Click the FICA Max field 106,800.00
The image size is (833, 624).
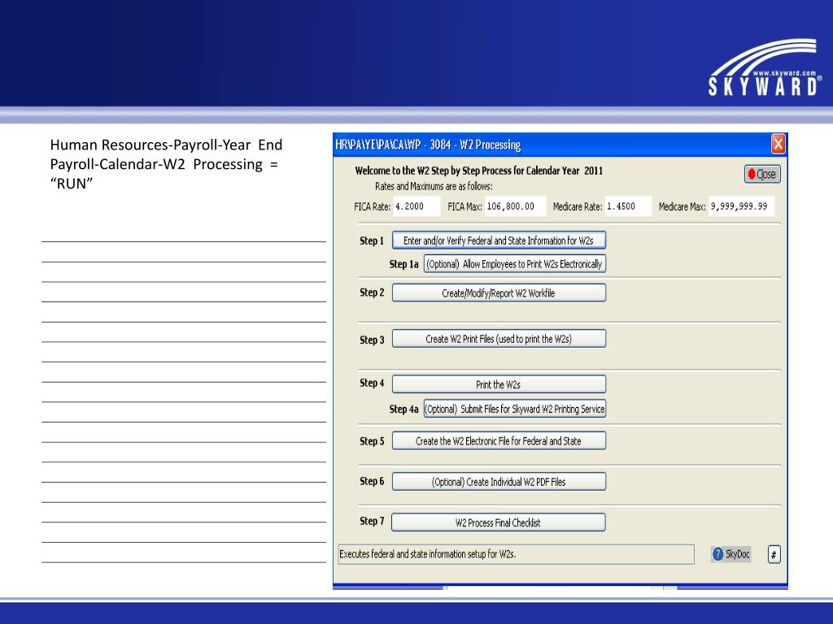point(515,206)
